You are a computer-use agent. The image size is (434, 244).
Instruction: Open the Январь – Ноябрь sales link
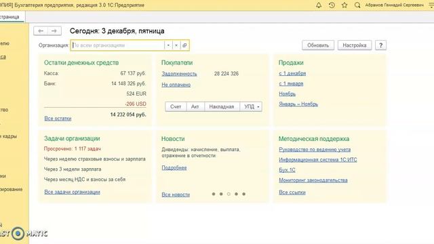click(298, 104)
